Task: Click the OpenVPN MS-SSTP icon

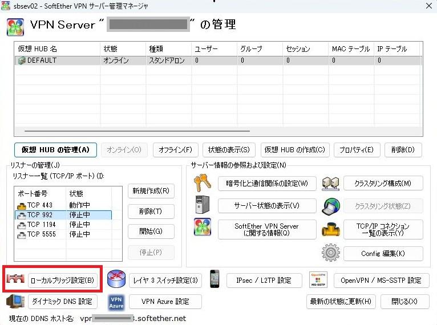Action: [318, 279]
